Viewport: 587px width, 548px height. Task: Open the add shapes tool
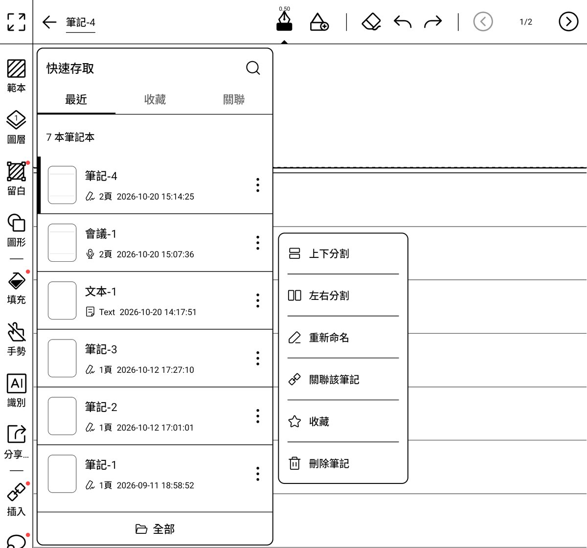coord(319,22)
